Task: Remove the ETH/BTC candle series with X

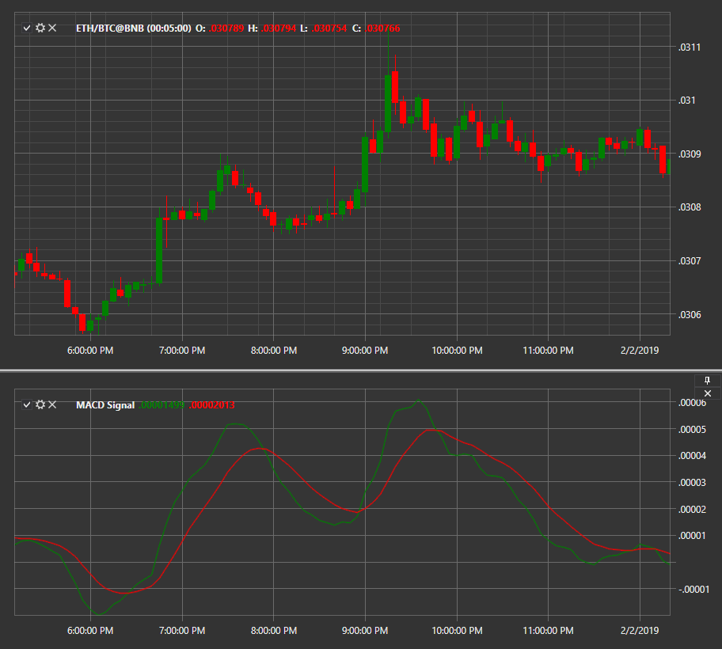Action: [52, 28]
